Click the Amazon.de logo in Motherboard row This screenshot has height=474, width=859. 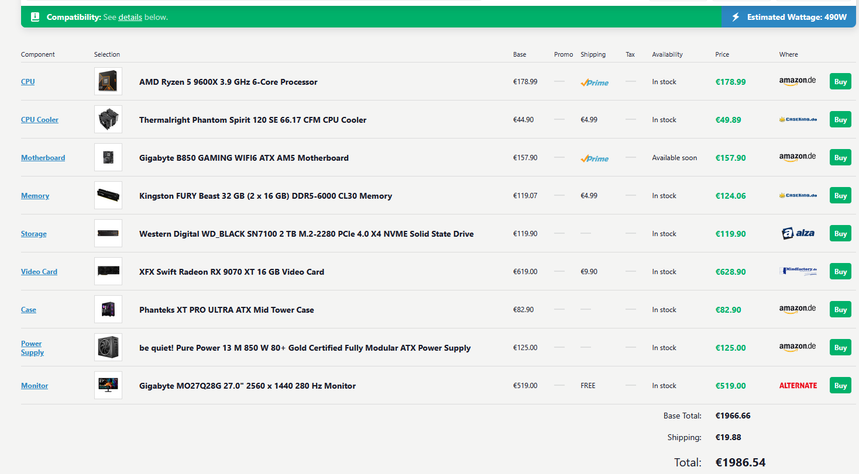pos(798,157)
